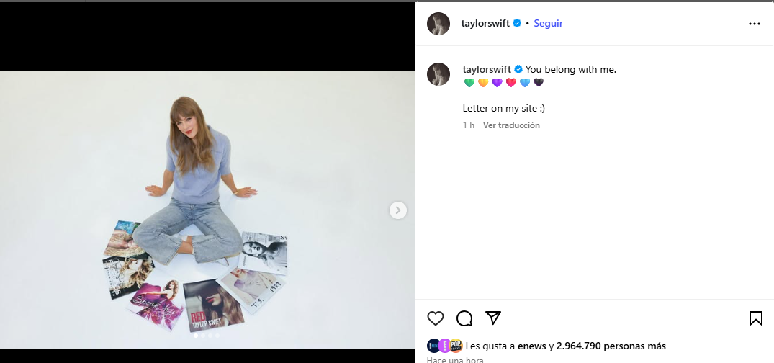Click the liker avatars beside Les gusta
This screenshot has height=363, width=774.
[x=445, y=346]
